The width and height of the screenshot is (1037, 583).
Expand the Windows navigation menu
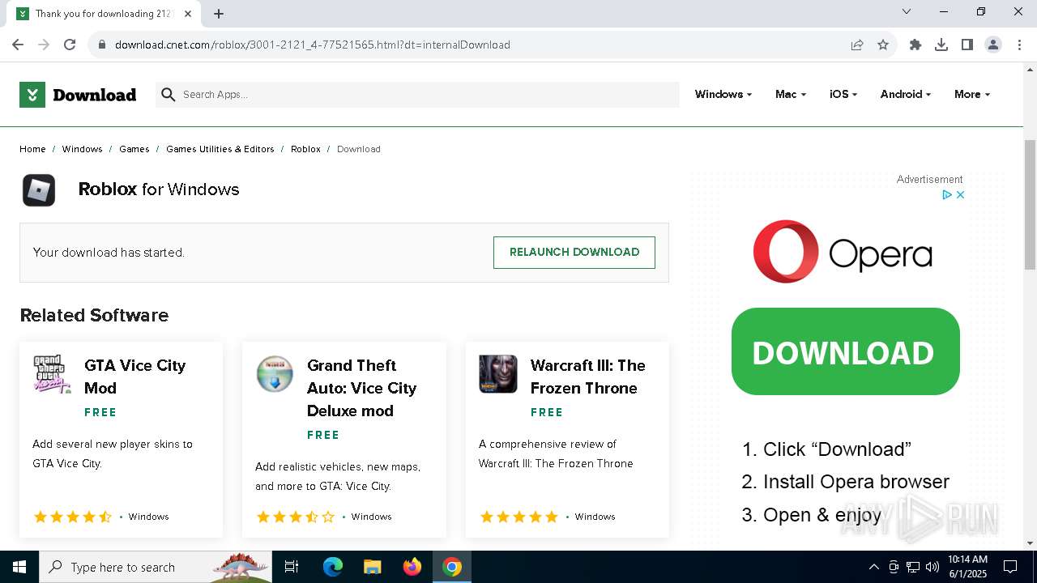723,95
